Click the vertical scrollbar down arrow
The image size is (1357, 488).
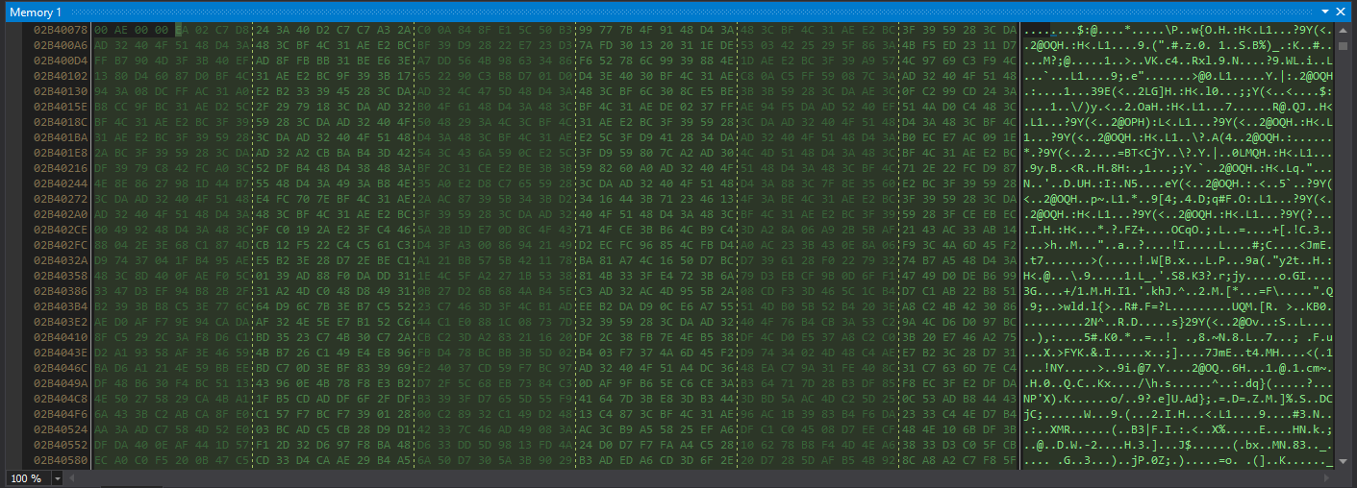point(1344,461)
